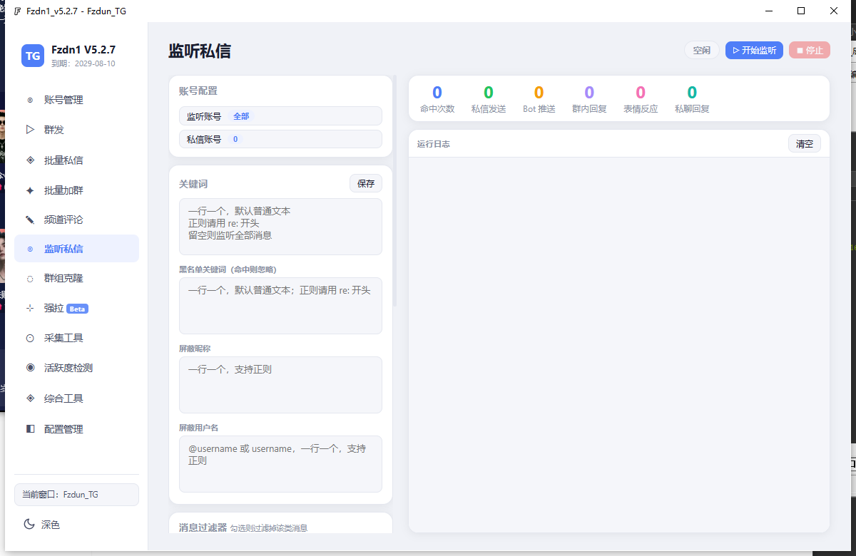Click the 空闲 status pill
856x556 pixels.
tap(702, 51)
